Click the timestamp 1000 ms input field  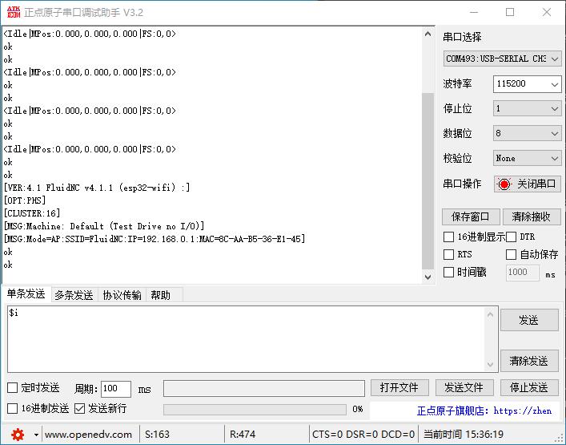pyautogui.click(x=522, y=272)
